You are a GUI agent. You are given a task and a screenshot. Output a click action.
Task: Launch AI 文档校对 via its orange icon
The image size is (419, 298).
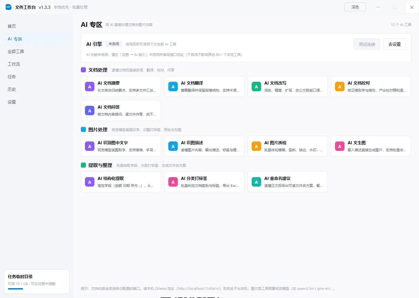click(340, 86)
